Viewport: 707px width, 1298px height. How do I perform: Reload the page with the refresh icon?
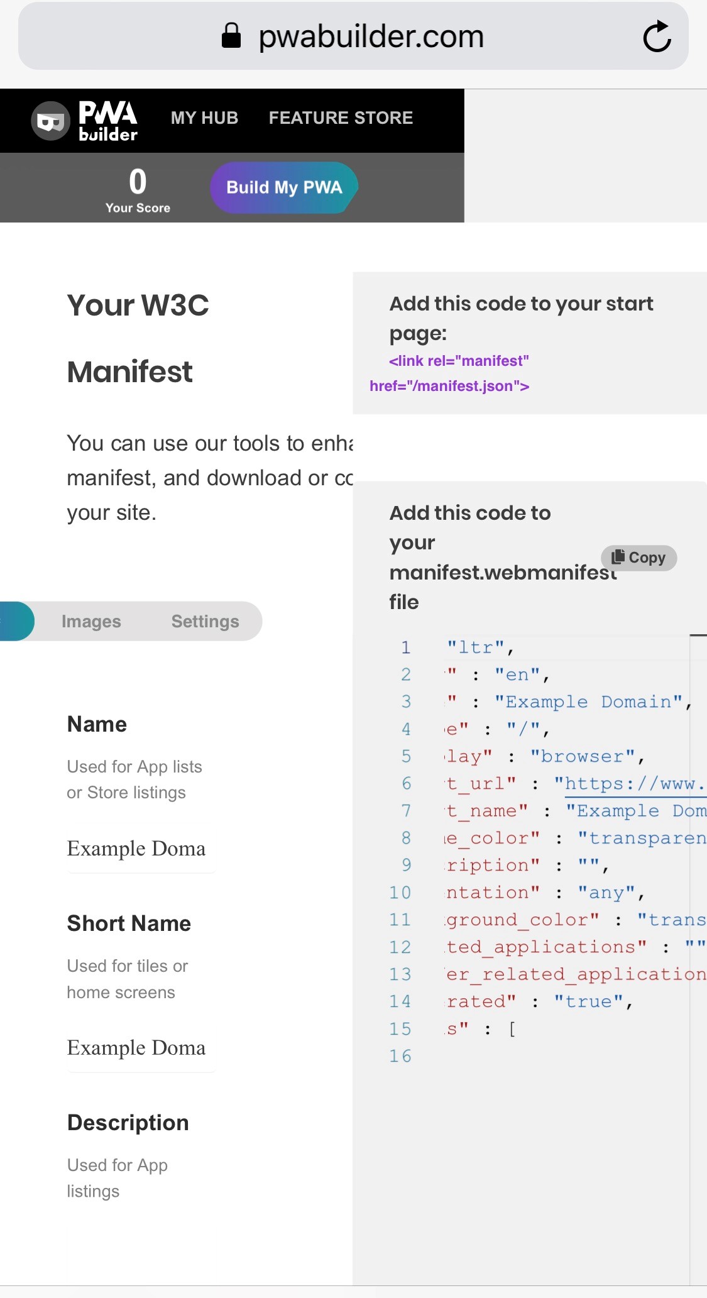[x=657, y=36]
